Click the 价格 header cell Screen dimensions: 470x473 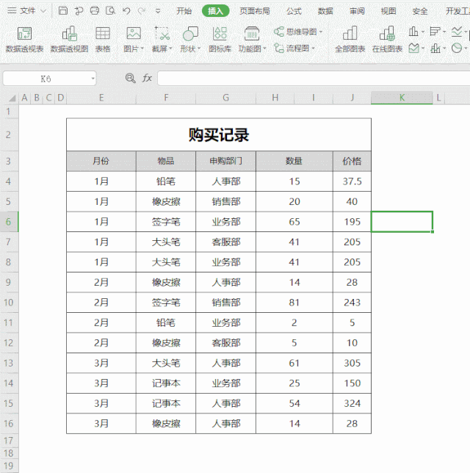352,161
